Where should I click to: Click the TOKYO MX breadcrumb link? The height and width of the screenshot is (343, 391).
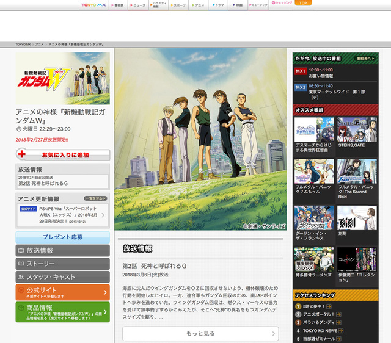point(23,45)
